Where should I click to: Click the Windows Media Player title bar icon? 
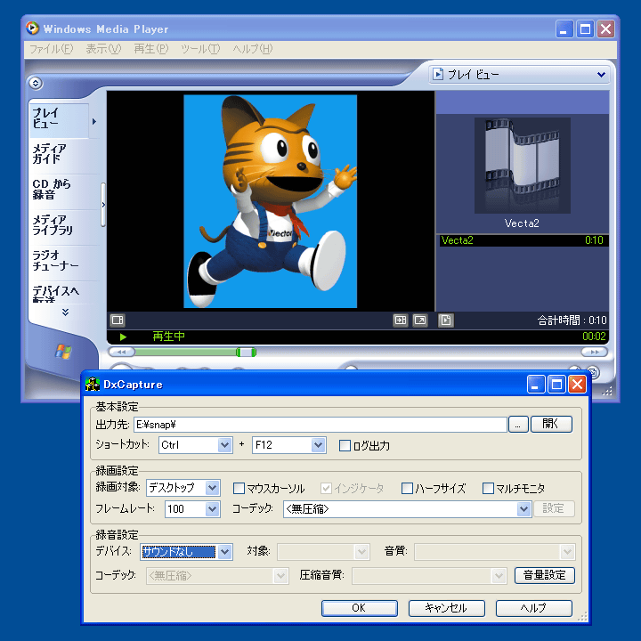pos(32,28)
